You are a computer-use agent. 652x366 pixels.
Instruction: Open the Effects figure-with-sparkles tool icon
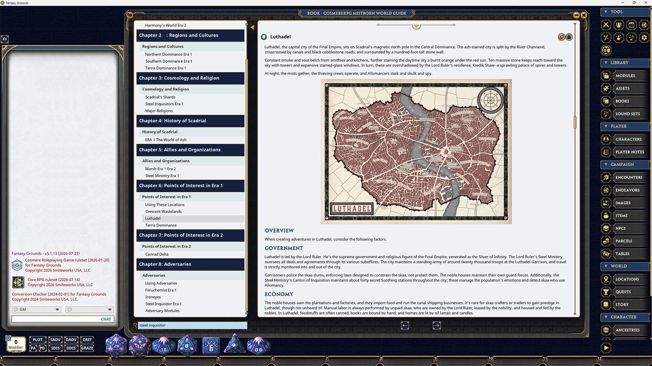[619, 38]
